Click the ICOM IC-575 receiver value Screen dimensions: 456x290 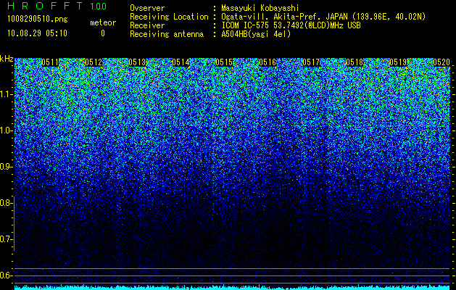point(291,25)
